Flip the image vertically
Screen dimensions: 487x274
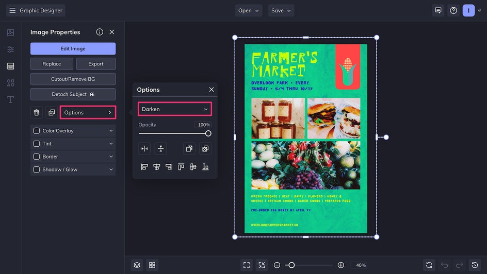(x=160, y=149)
